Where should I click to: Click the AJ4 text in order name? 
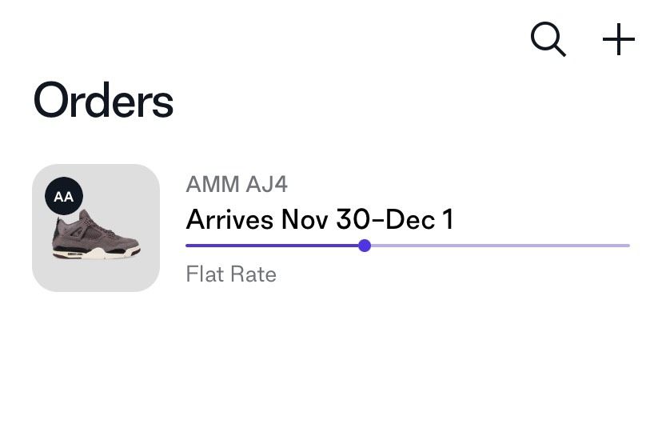(x=268, y=185)
